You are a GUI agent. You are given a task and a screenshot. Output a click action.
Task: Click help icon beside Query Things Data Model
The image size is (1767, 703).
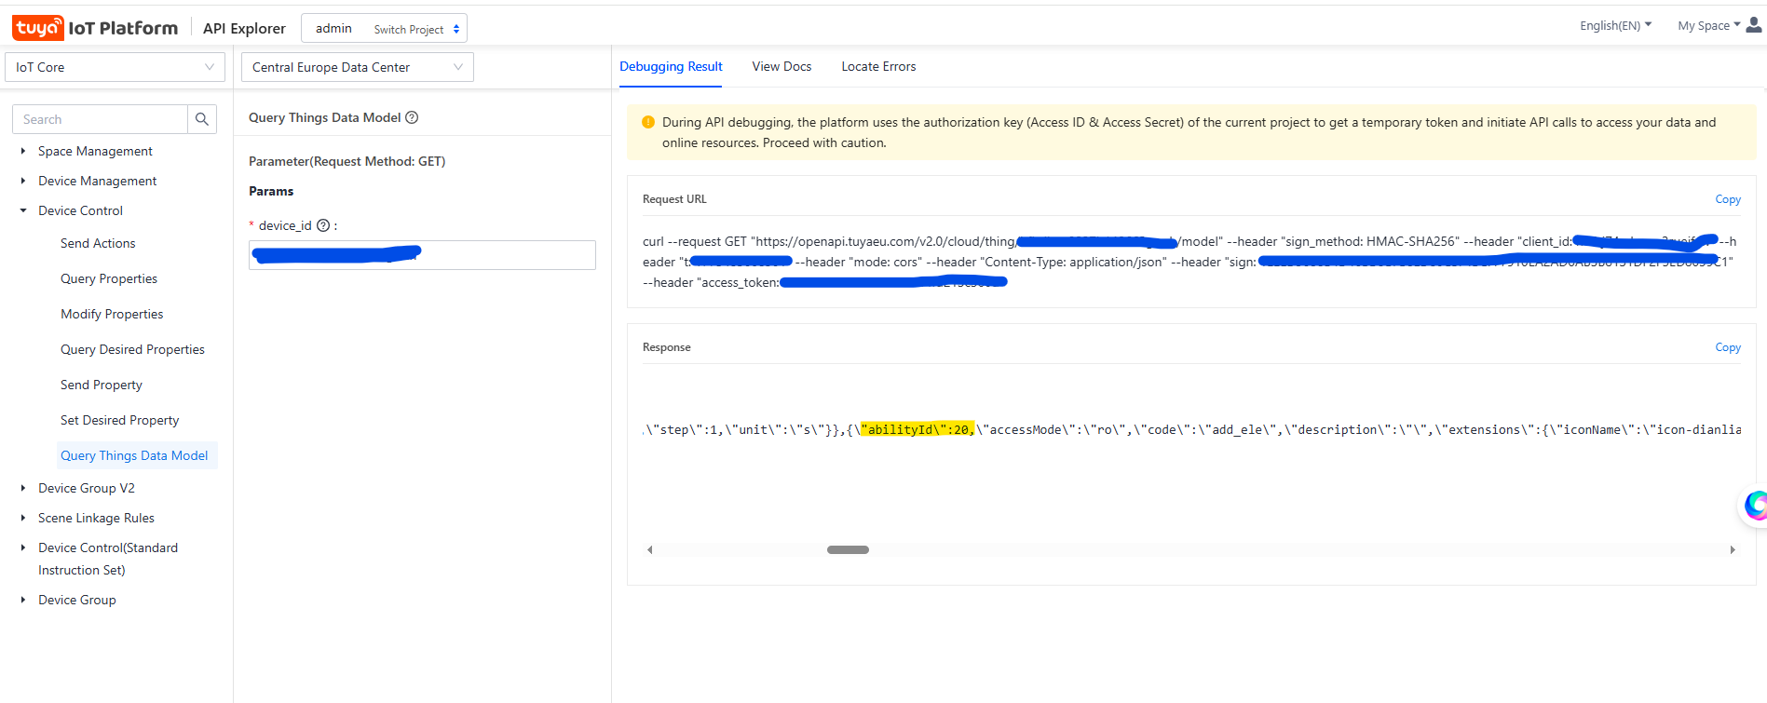coord(412,117)
